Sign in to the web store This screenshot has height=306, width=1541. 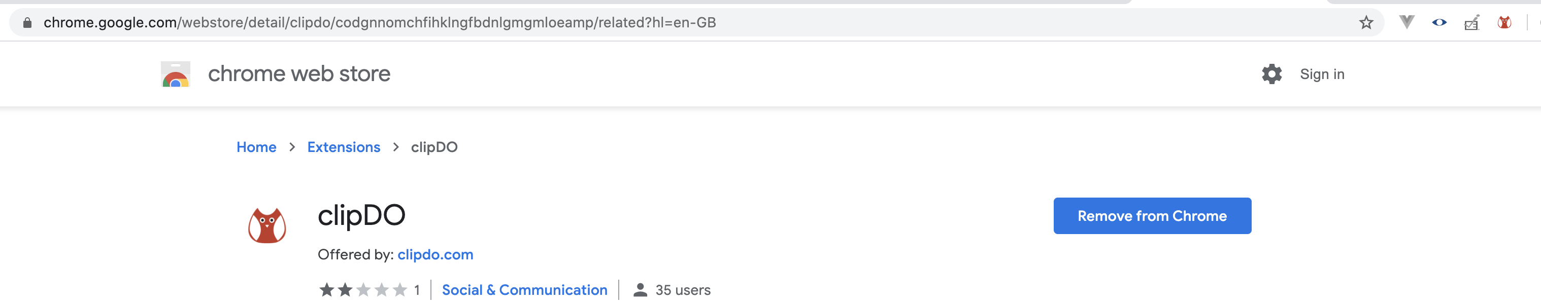pyautogui.click(x=1321, y=74)
